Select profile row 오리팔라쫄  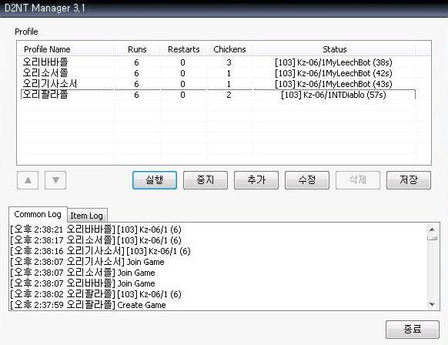(x=218, y=95)
